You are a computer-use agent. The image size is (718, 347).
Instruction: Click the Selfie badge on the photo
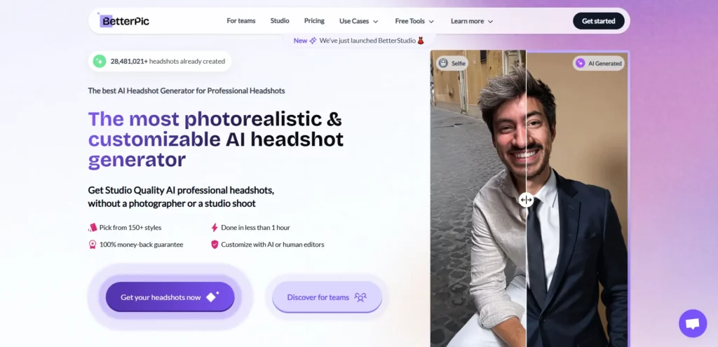452,63
